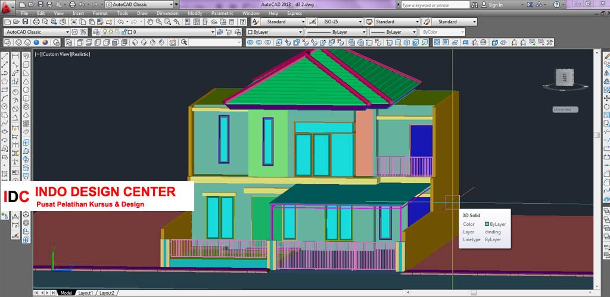Switch to the Layout1 tab
Viewport: 610px width, 297px height.
86,293
